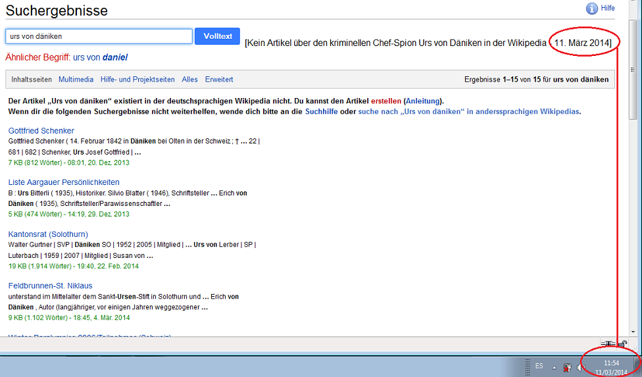Click the vertical scrollbar down arrow
The height and width of the screenshot is (377, 642).
click(x=633, y=332)
